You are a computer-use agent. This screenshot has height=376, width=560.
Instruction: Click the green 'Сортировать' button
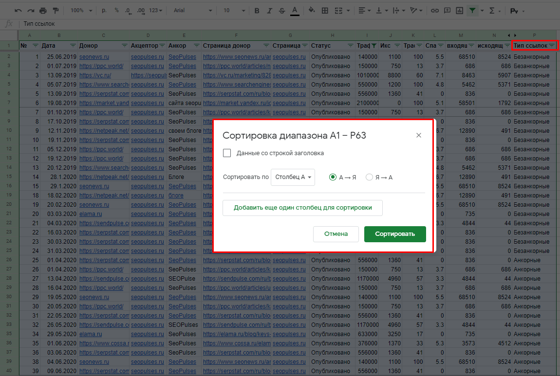click(395, 234)
